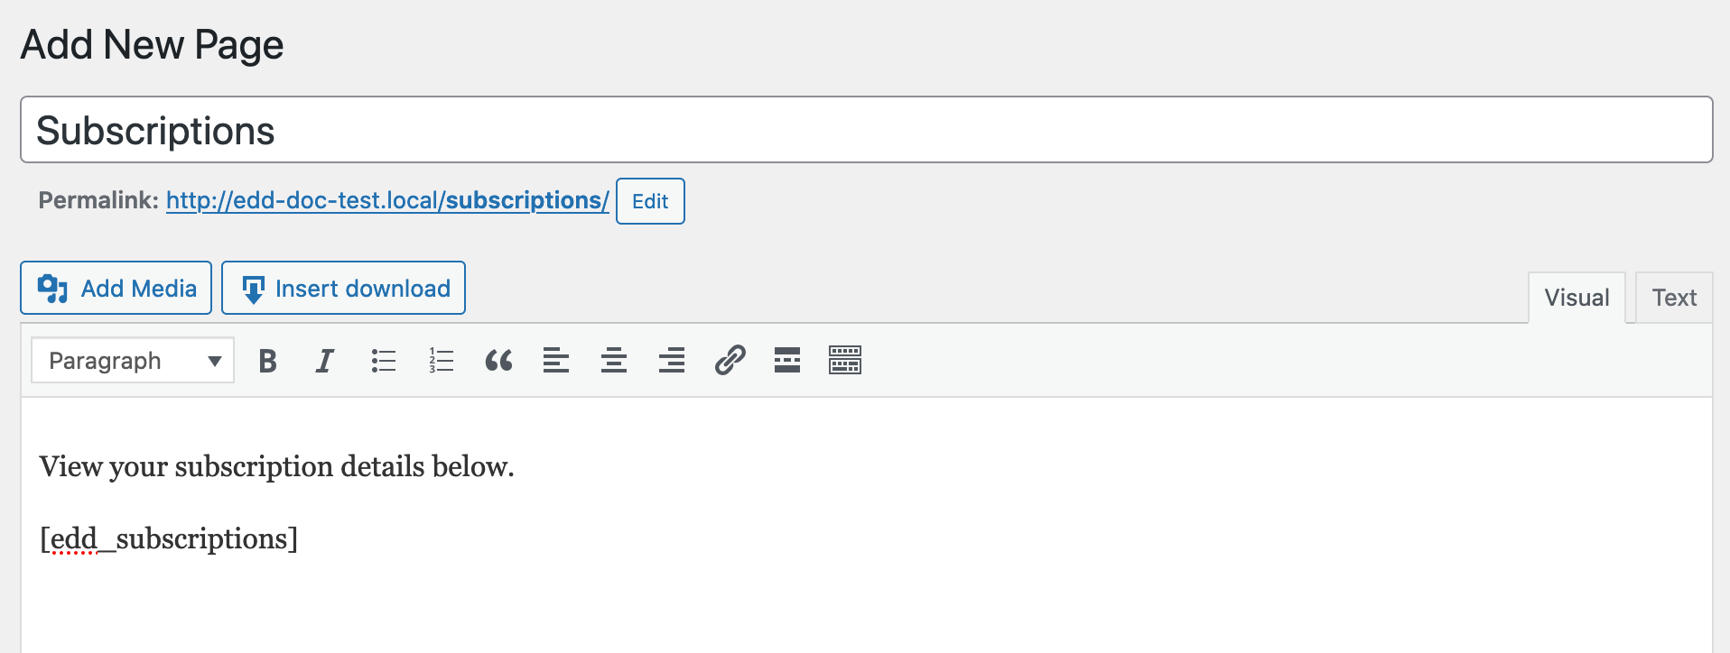1730x653 pixels.
Task: Switch to the Text editor tab
Action: pos(1674,298)
